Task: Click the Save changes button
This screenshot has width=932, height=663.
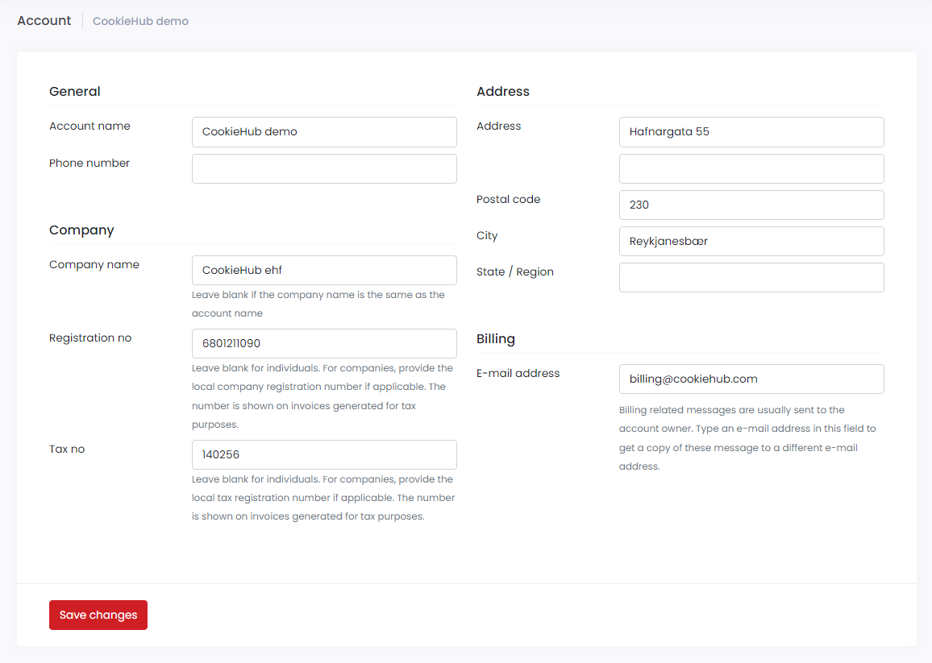Action: tap(98, 614)
